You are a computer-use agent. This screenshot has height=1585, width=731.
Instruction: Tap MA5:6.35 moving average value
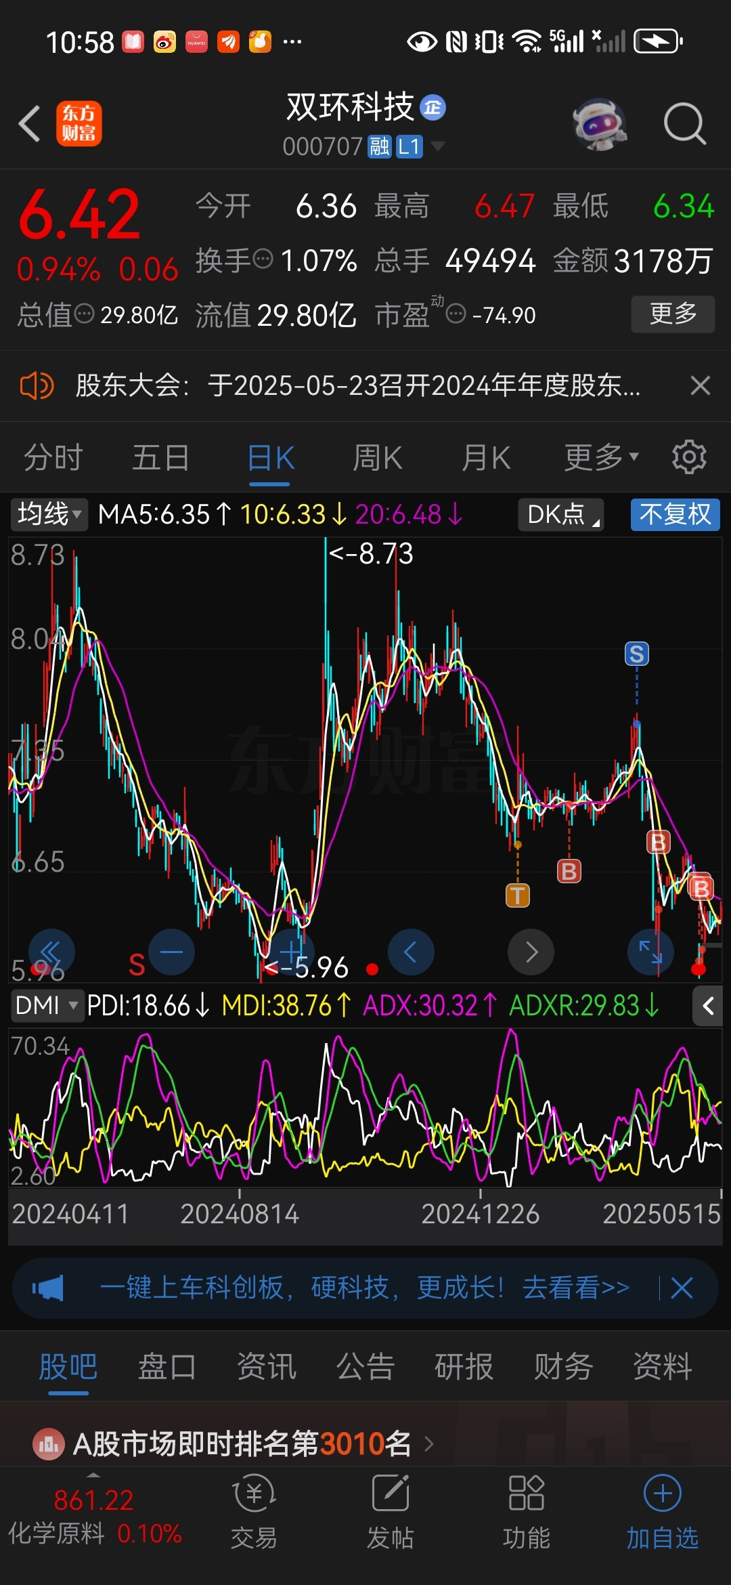pyautogui.click(x=164, y=514)
